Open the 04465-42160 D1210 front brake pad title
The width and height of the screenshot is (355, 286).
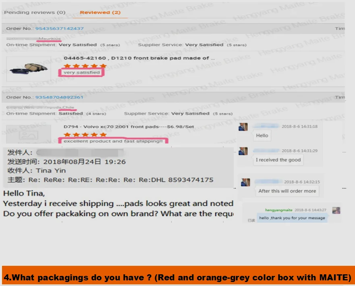[x=139, y=58]
